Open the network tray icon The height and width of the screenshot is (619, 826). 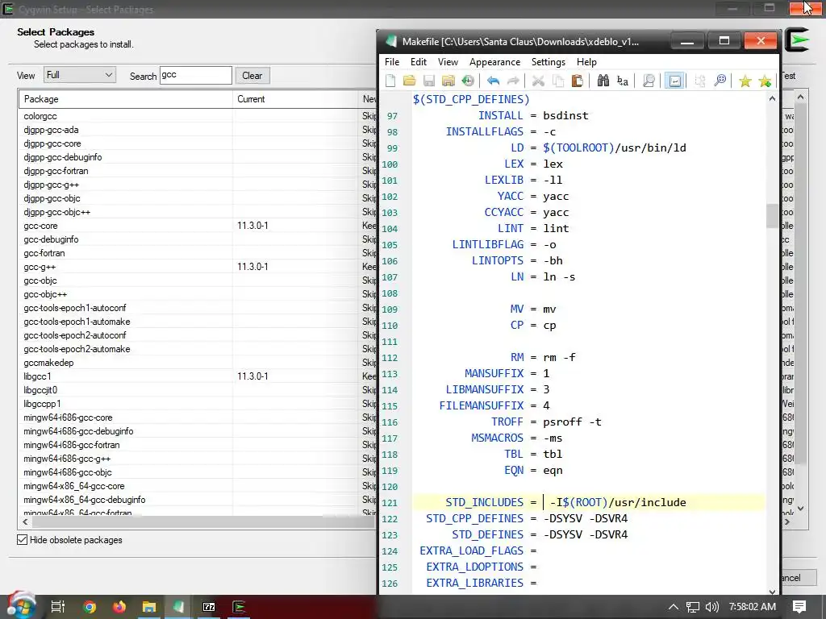pyautogui.click(x=693, y=607)
